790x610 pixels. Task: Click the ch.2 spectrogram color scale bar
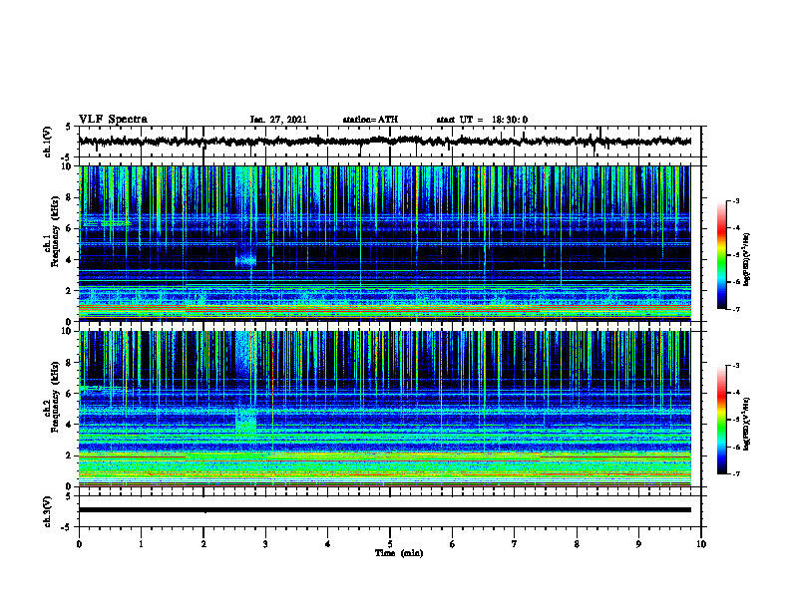click(x=721, y=420)
